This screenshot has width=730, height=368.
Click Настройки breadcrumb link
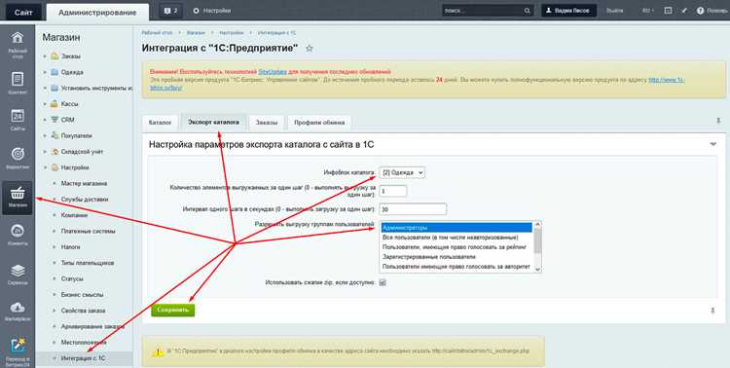click(232, 33)
